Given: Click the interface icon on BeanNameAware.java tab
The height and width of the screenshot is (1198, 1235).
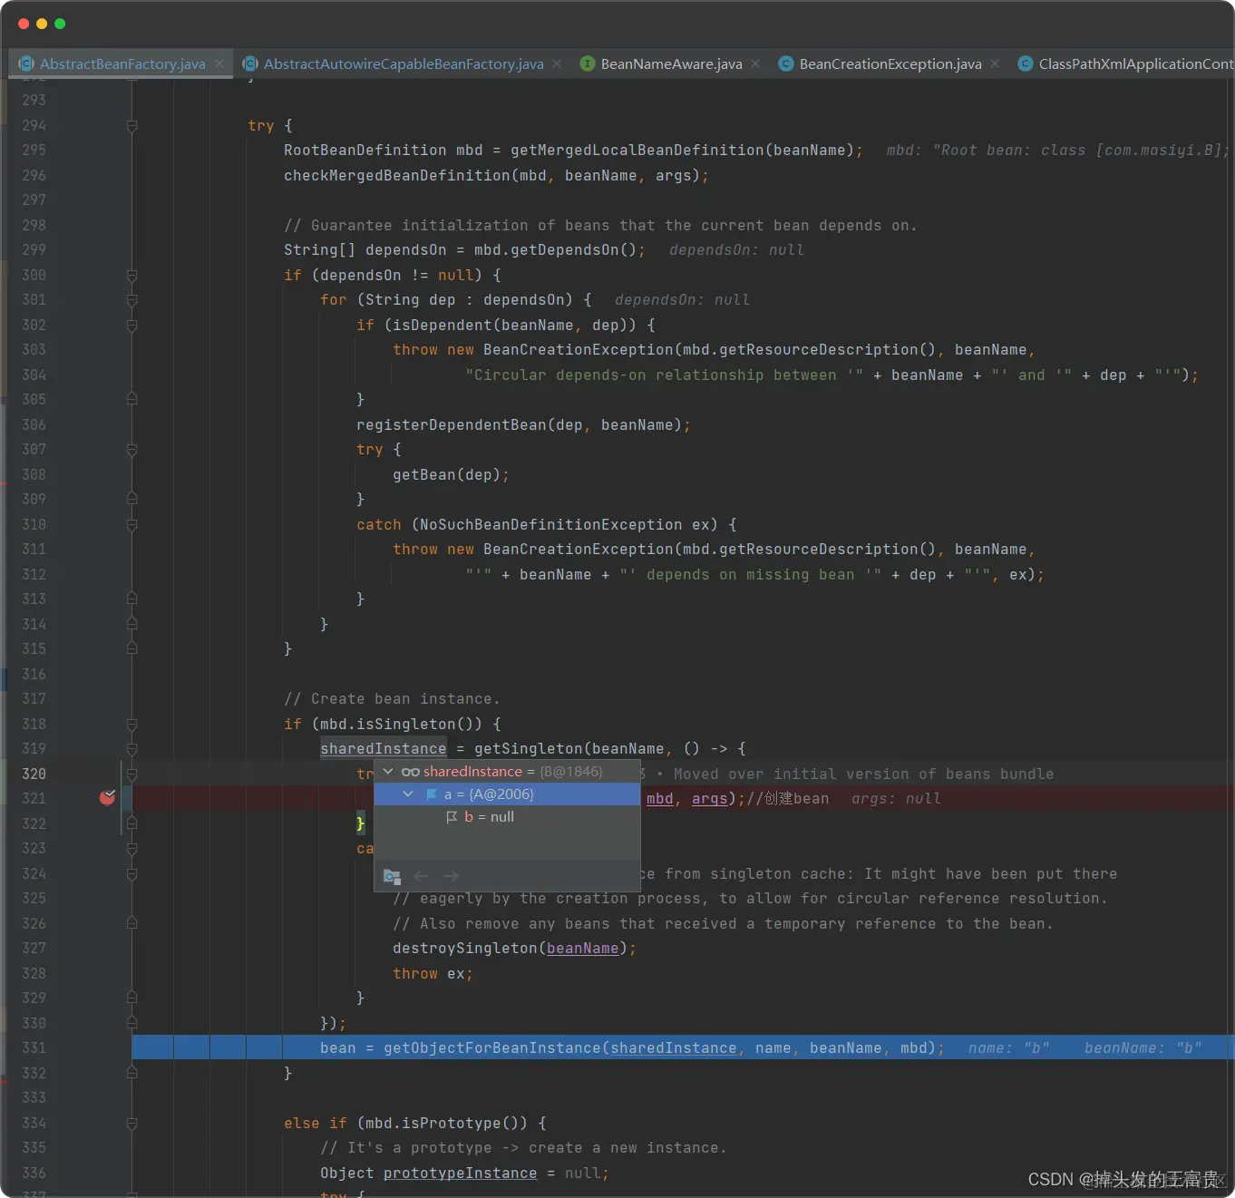Looking at the screenshot, I should [x=588, y=63].
